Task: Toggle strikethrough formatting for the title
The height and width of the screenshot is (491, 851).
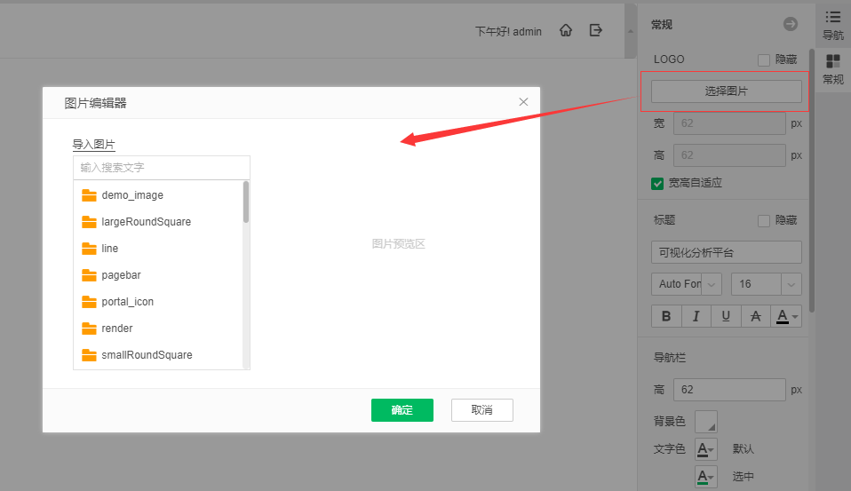Action: (x=755, y=316)
